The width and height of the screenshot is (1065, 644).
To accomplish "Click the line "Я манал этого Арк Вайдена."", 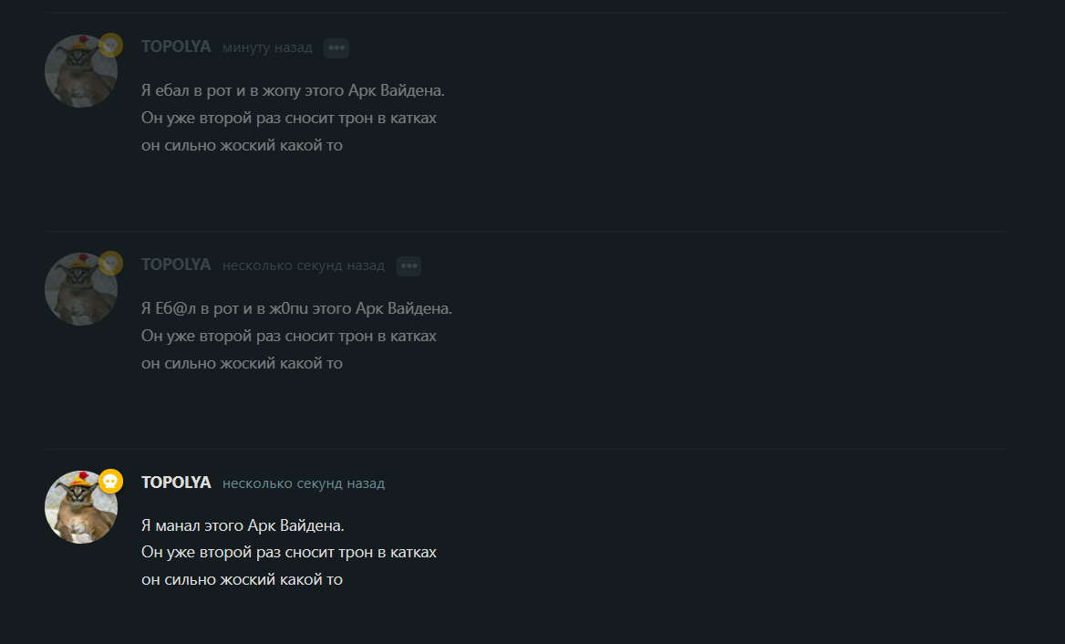I will 243,525.
